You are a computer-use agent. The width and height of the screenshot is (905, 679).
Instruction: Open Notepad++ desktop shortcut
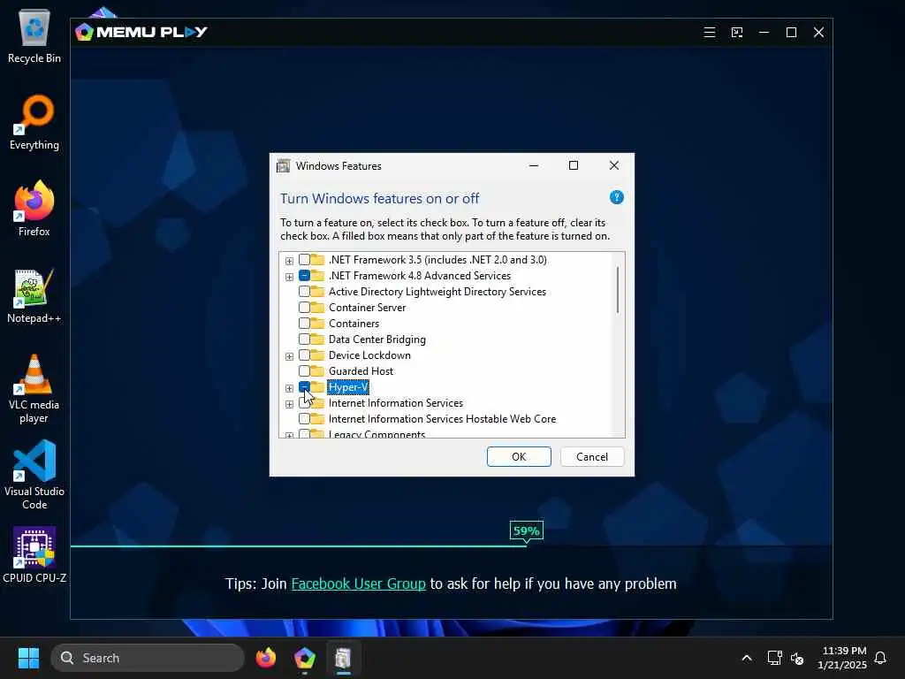tap(34, 295)
